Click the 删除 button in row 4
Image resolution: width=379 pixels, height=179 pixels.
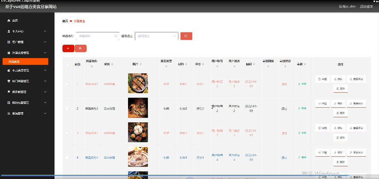click(341, 162)
